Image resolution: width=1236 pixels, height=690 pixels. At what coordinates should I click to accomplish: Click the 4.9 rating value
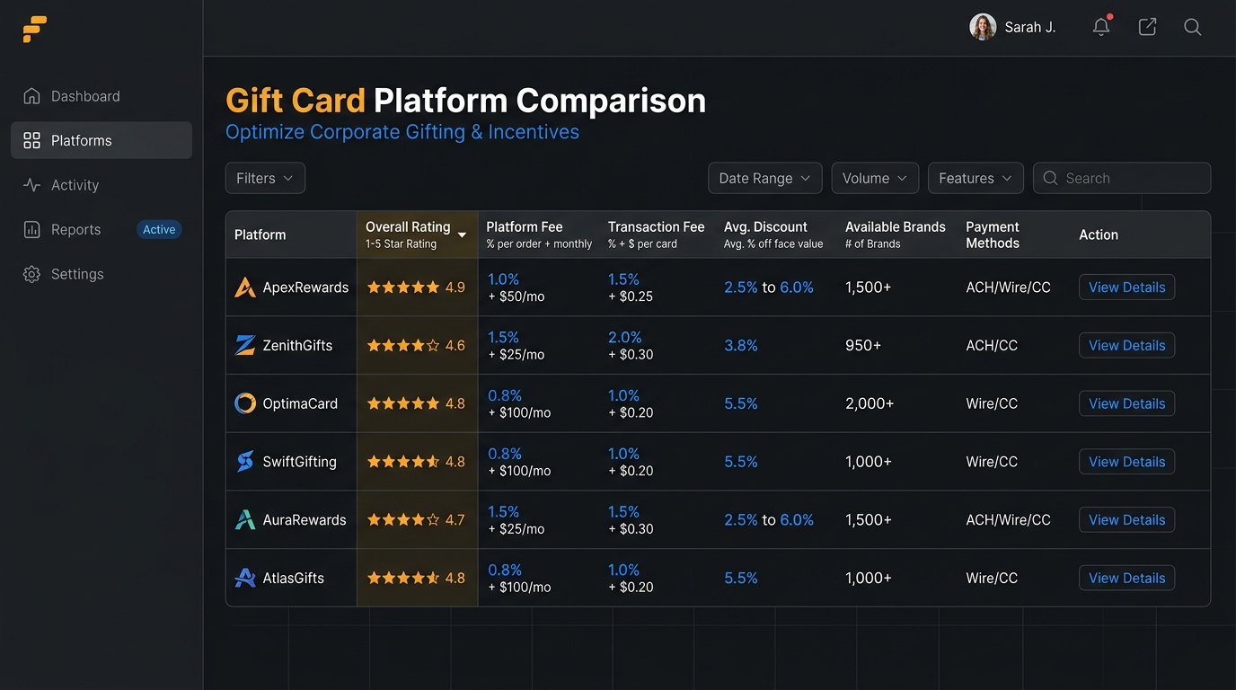pyautogui.click(x=455, y=287)
